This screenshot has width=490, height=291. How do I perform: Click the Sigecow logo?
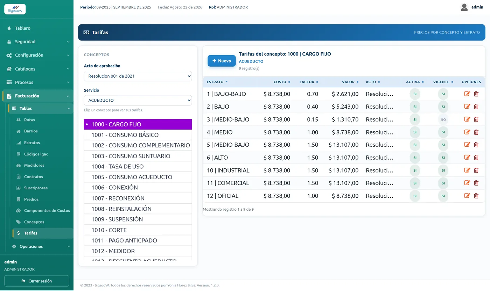15,9
